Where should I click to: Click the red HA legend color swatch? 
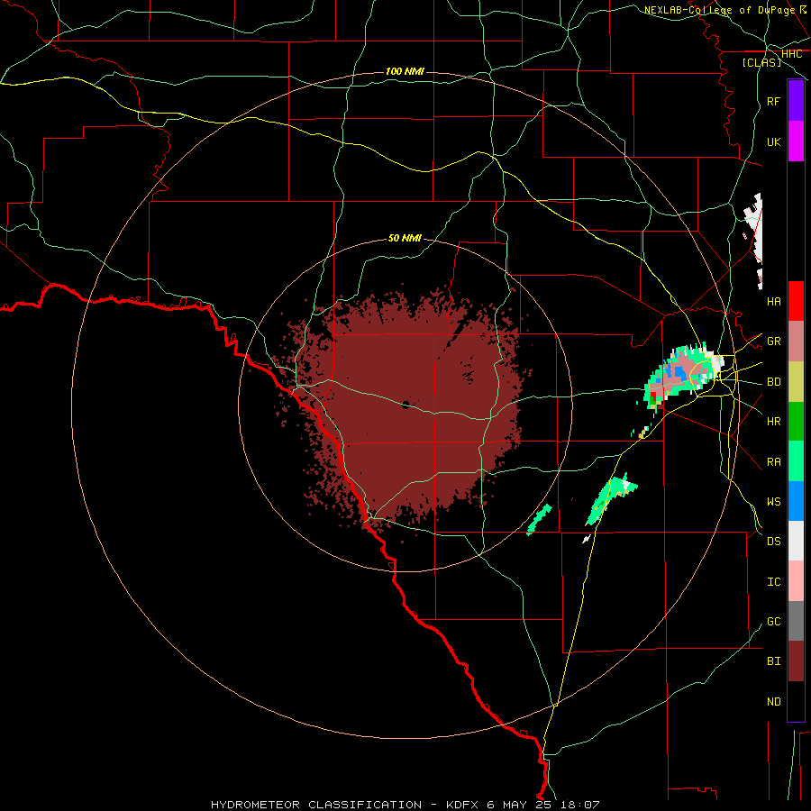[796, 301]
